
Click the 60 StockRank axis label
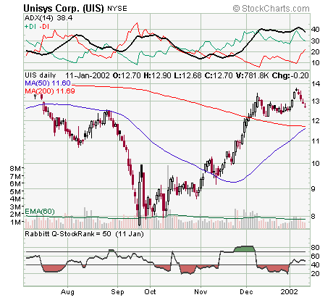(x=316, y=256)
